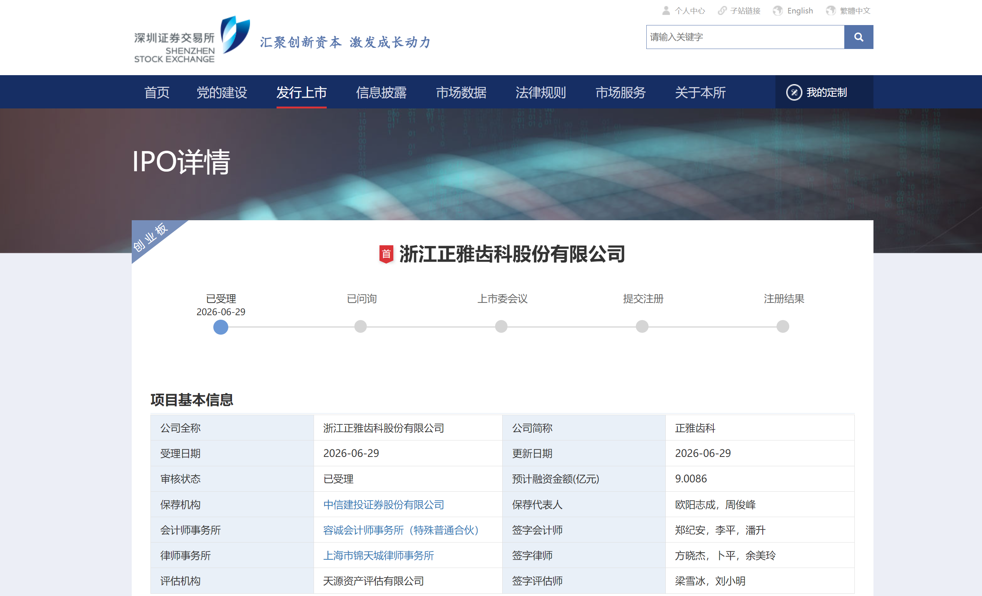Click the 方晓杰, 卜平, 余美玲 lawyers cell

click(x=760, y=555)
